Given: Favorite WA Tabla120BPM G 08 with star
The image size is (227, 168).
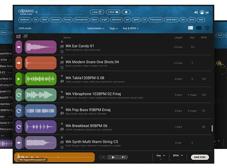Looking at the screenshot, I should click(x=62, y=76).
